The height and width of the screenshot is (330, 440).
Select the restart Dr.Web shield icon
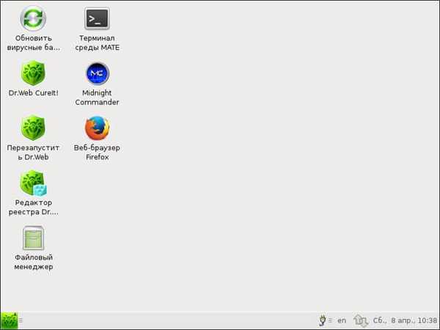(x=33, y=128)
